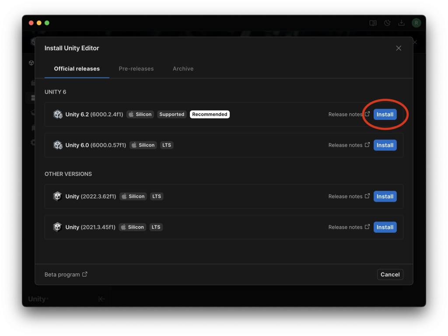Click the Unity (2021.3.45f1) version name
448x336 pixels.
point(90,227)
